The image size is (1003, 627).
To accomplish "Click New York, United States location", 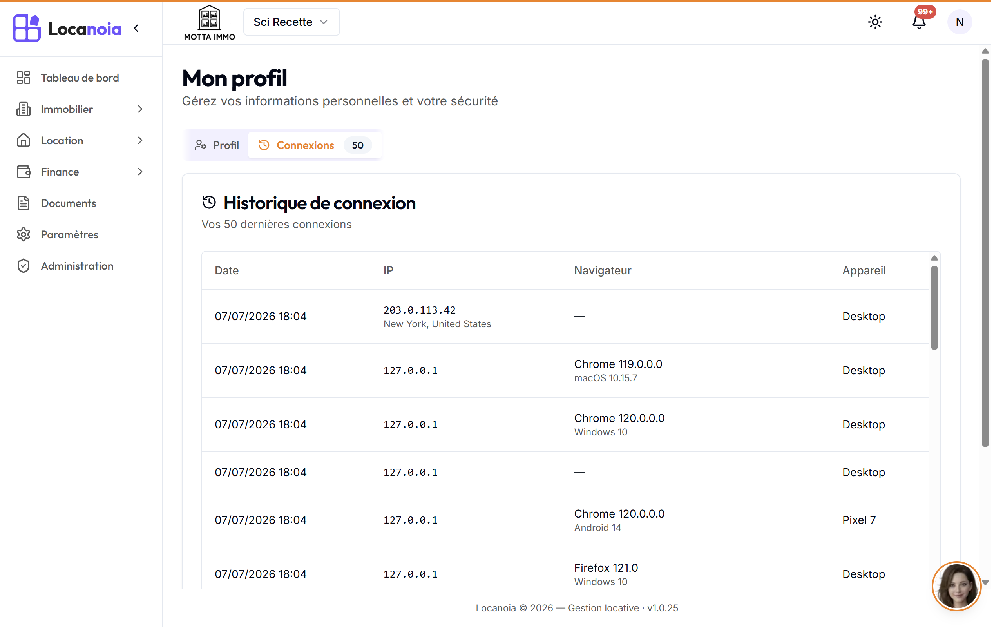I will click(437, 324).
